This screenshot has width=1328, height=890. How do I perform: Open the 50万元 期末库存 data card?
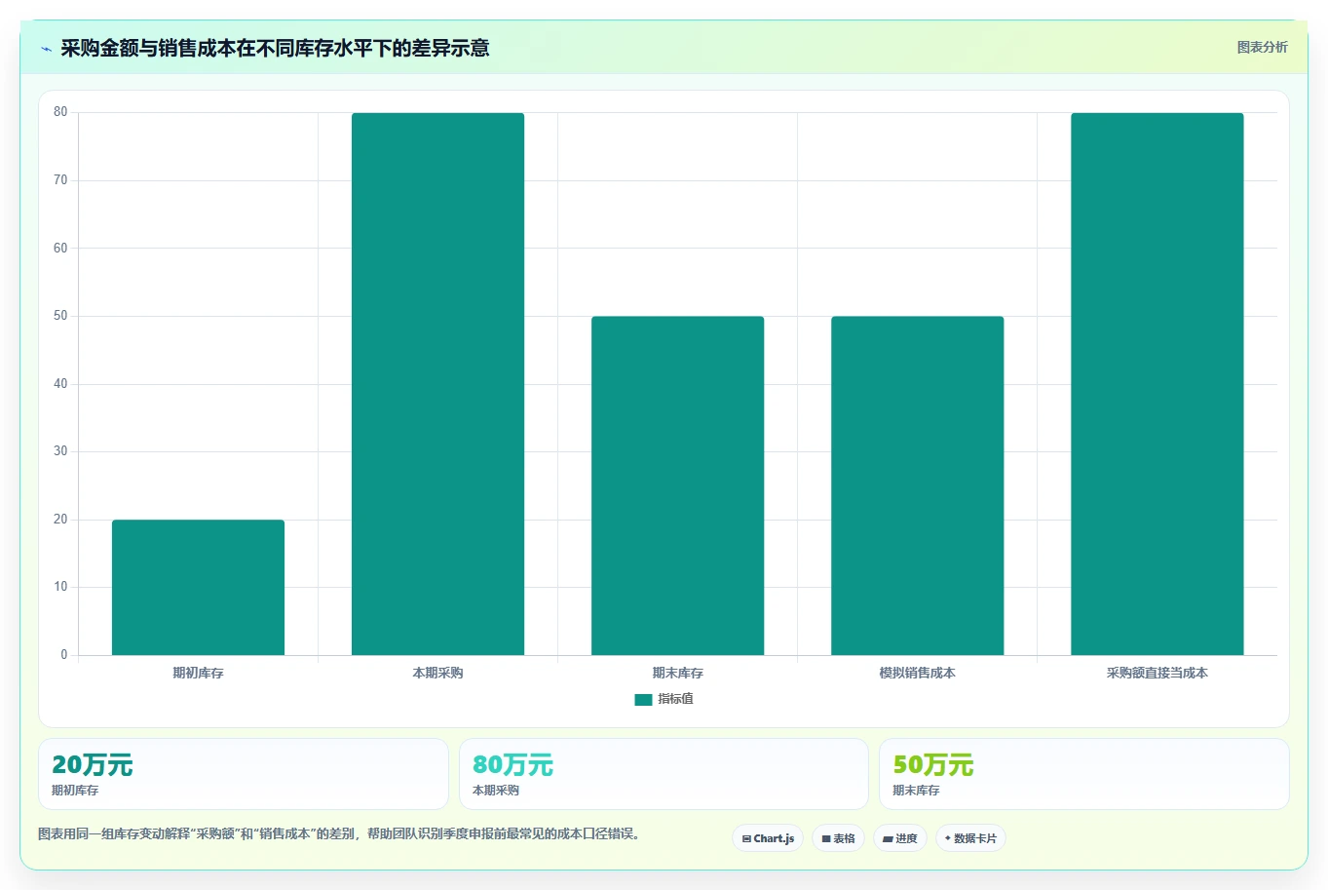pos(1083,774)
